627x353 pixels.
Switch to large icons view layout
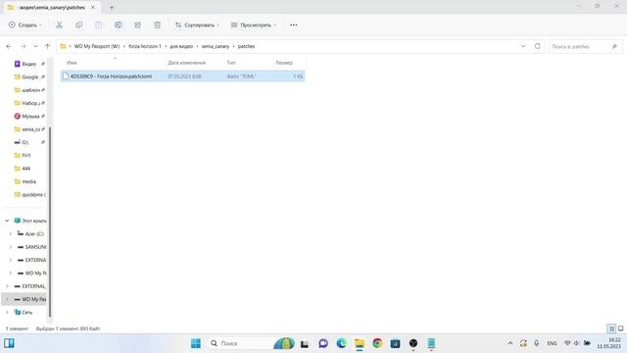621,328
